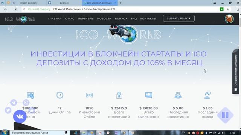The height and width of the screenshot is (135, 241).
Task: Open the Yandex Browser taskbar icon
Action: pos(100,133)
